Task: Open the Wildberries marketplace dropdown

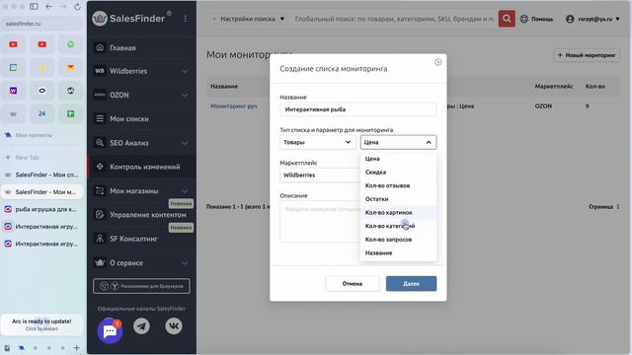Action: click(x=320, y=176)
